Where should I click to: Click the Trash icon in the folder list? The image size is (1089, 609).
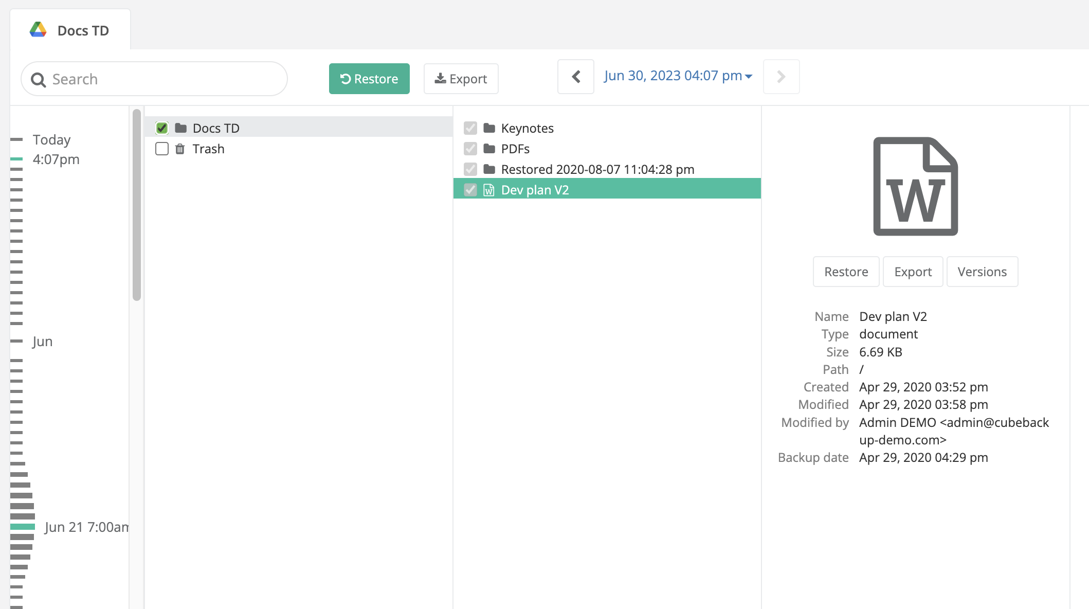[x=179, y=149]
